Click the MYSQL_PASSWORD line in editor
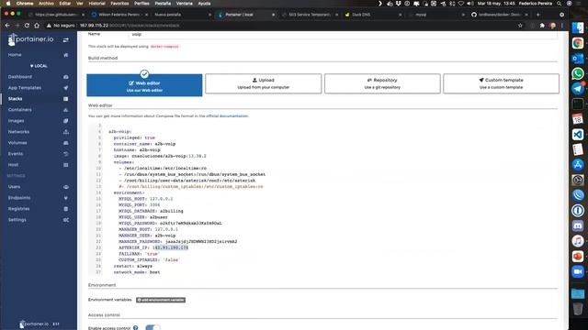 pyautogui.click(x=170, y=224)
